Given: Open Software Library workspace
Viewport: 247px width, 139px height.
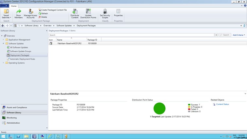Looking at the screenshot, I should click(x=24, y=113).
